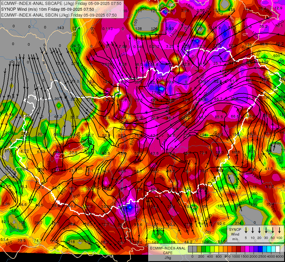Click the 82.1 value on the map
The height and width of the screenshot is (262, 285).
[x=5, y=222]
